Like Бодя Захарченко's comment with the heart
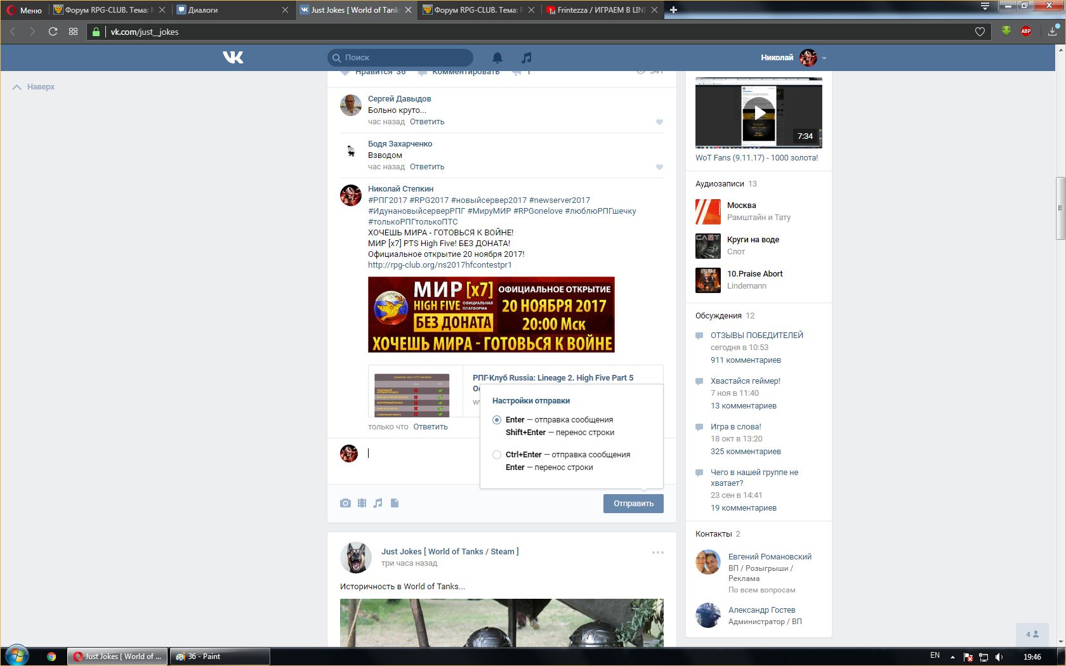The width and height of the screenshot is (1066, 666). pos(659,167)
